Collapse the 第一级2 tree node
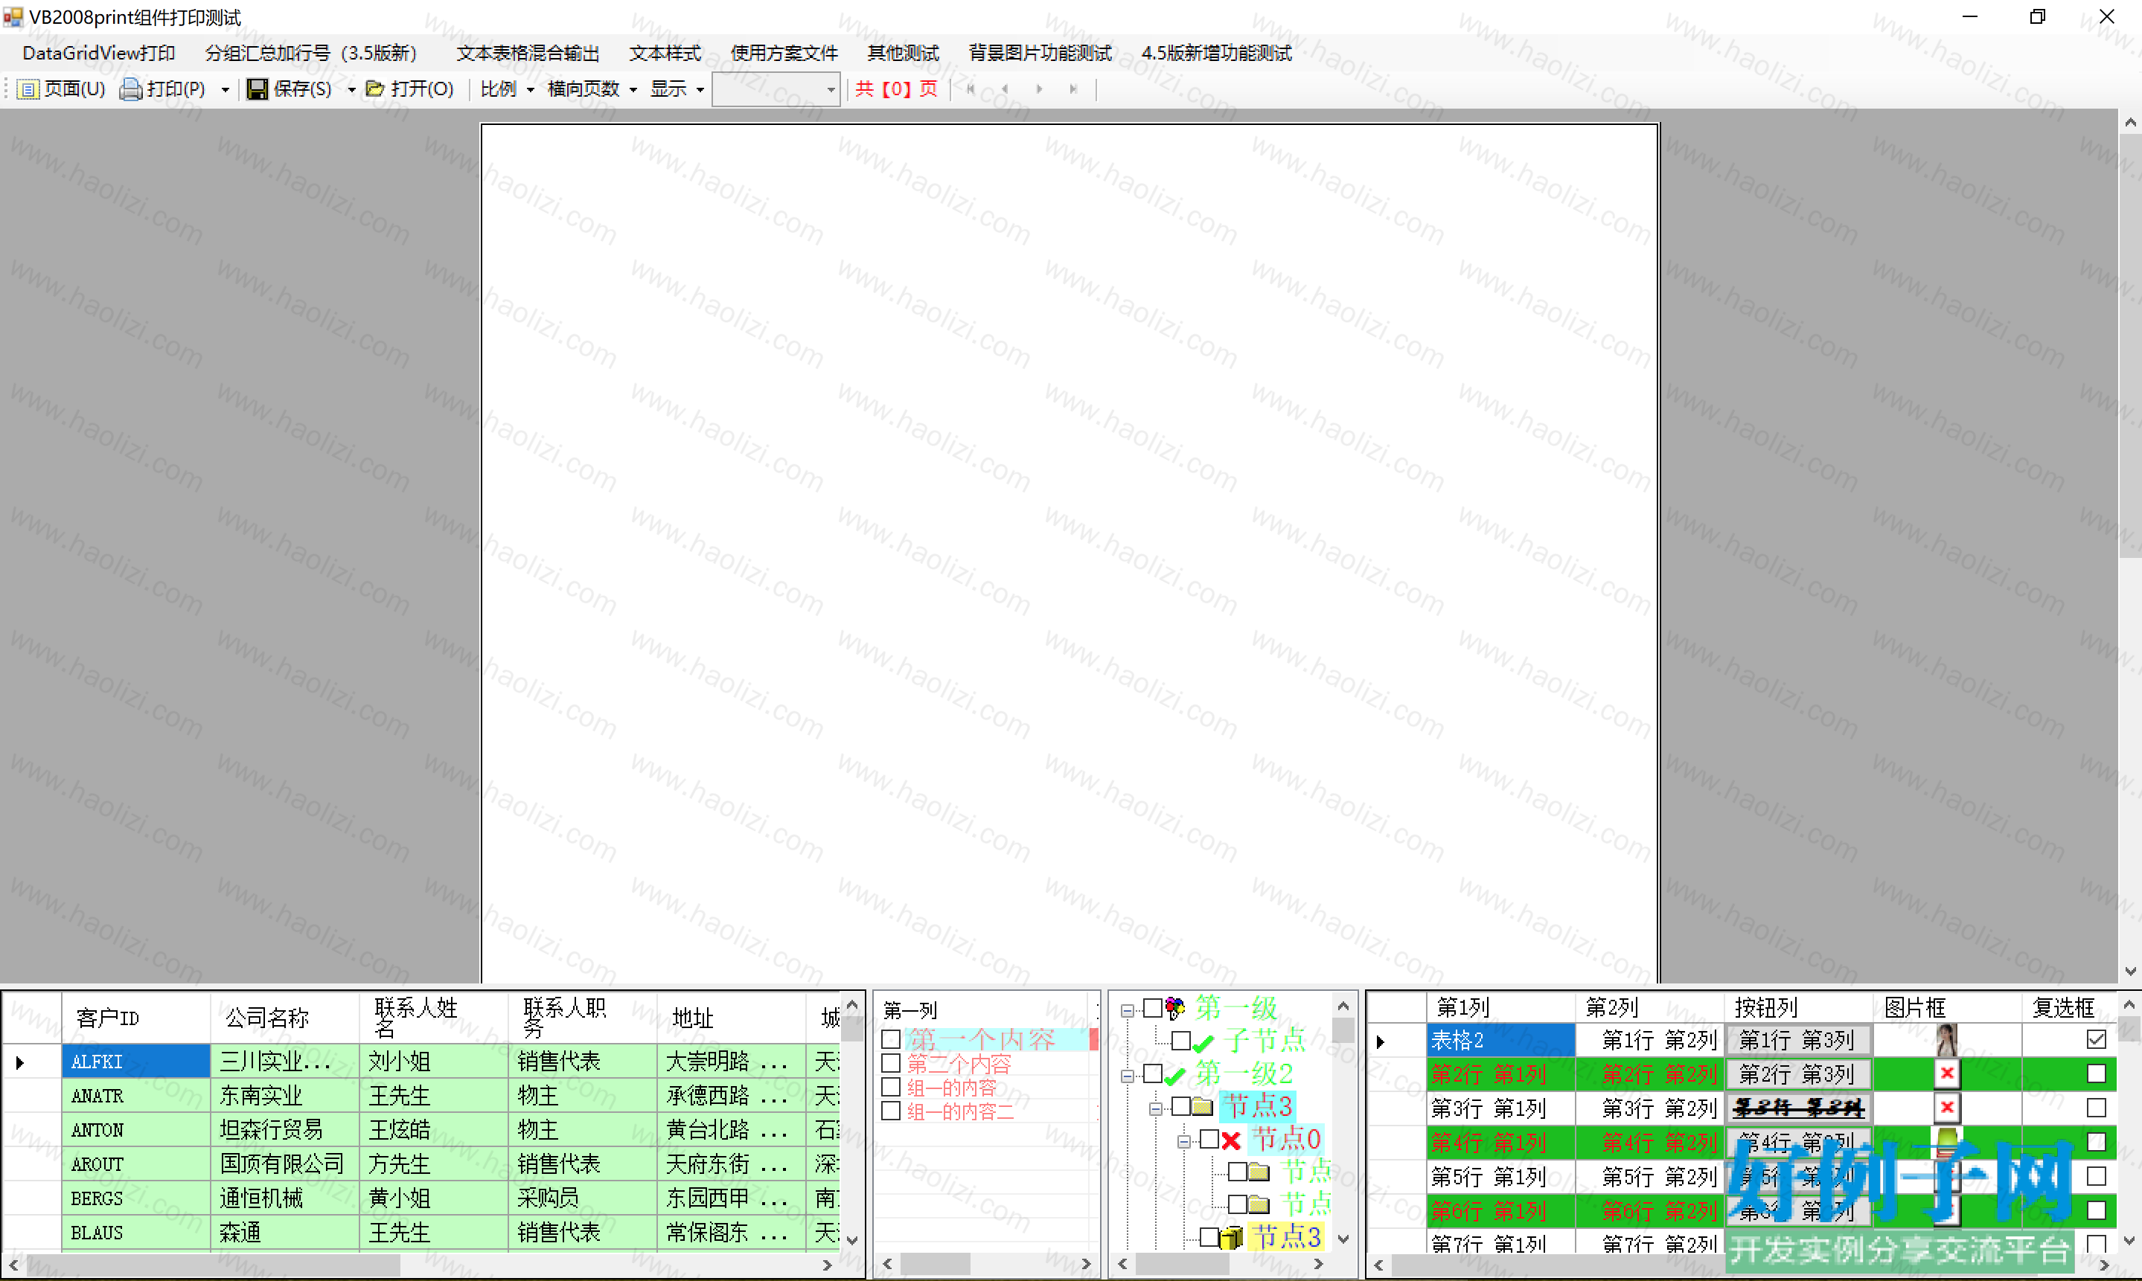The width and height of the screenshot is (2142, 1281). [1127, 1076]
